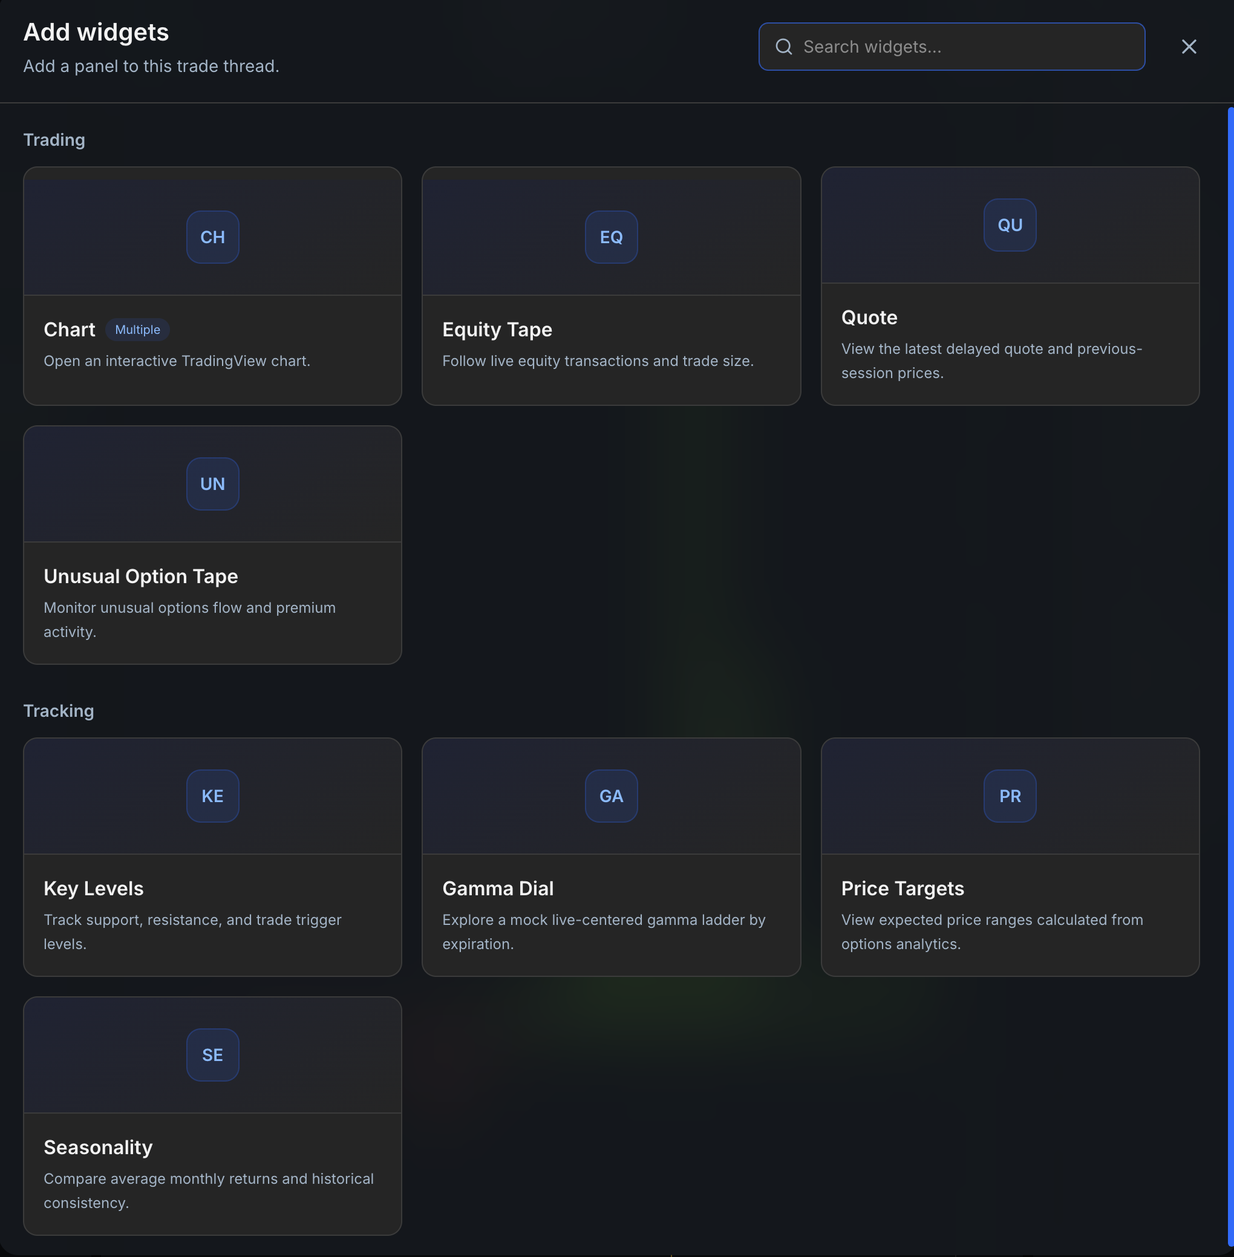Click the QU icon for Quote widget
This screenshot has width=1234, height=1257.
pos(1010,225)
